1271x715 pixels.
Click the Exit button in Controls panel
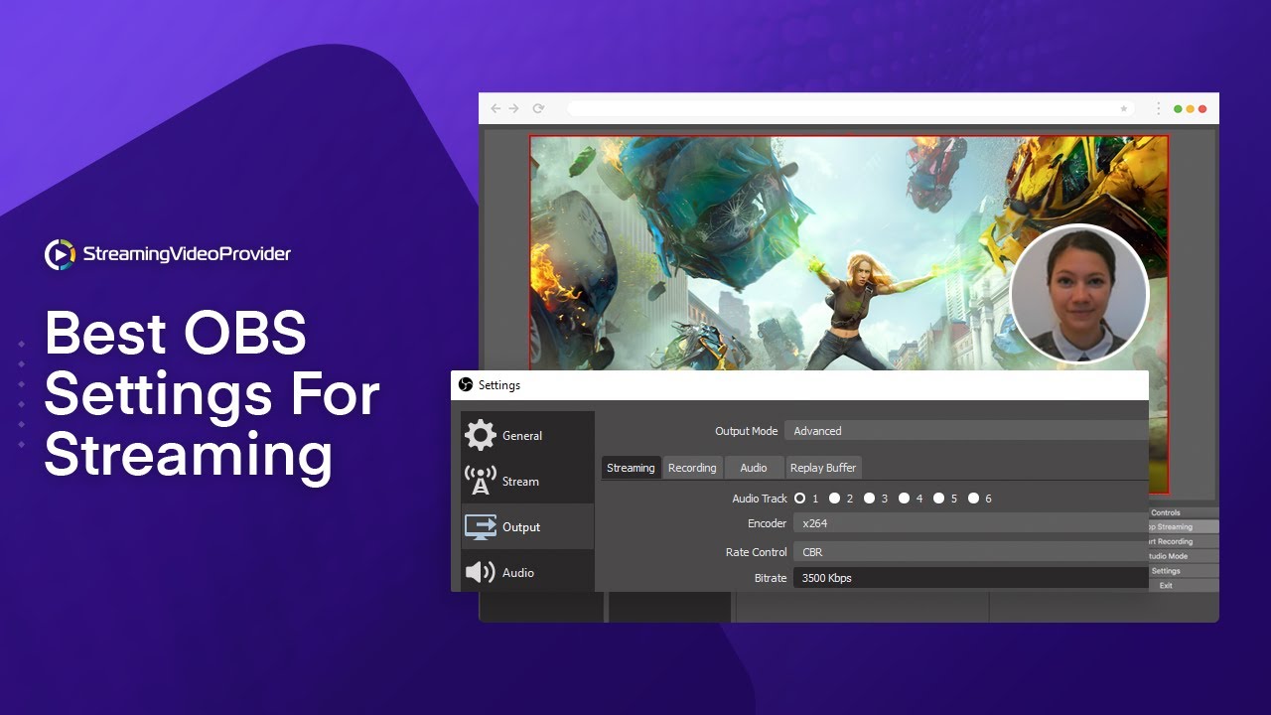[1184, 586]
